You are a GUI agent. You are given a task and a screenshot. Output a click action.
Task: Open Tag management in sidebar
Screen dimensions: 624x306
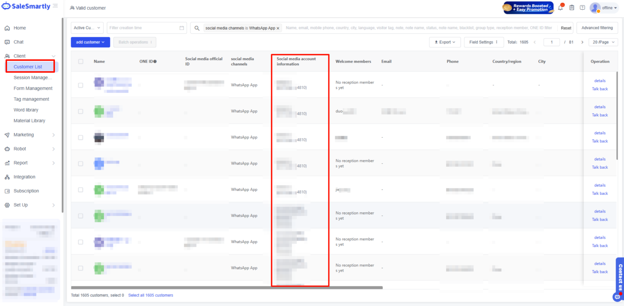pos(31,99)
